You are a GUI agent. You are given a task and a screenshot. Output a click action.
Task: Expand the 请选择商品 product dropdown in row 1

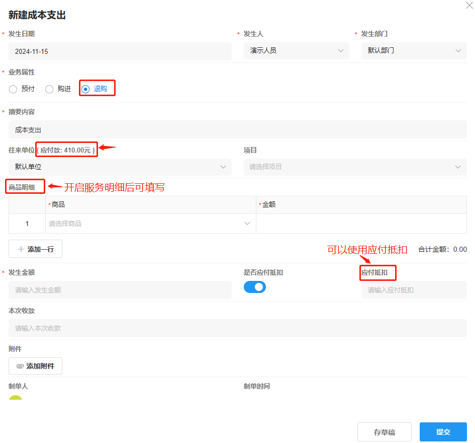[x=151, y=223]
